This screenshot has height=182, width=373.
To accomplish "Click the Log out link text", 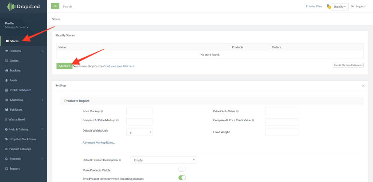I will pyautogui.click(x=361, y=7).
